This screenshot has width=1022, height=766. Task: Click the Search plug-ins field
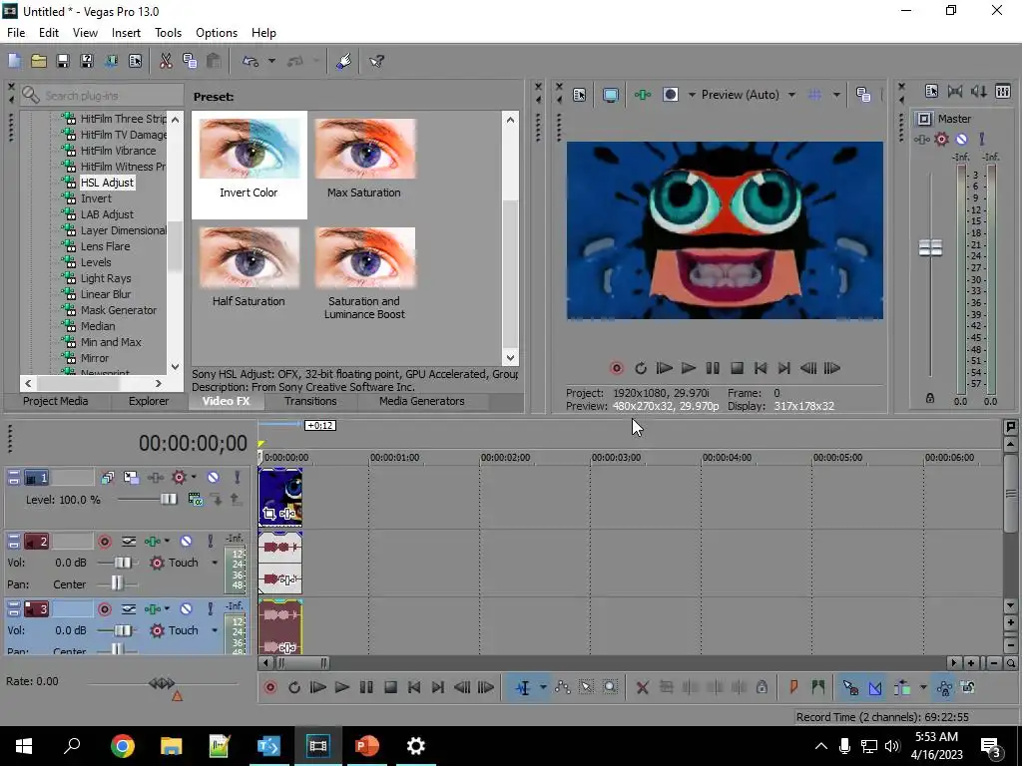pos(103,95)
